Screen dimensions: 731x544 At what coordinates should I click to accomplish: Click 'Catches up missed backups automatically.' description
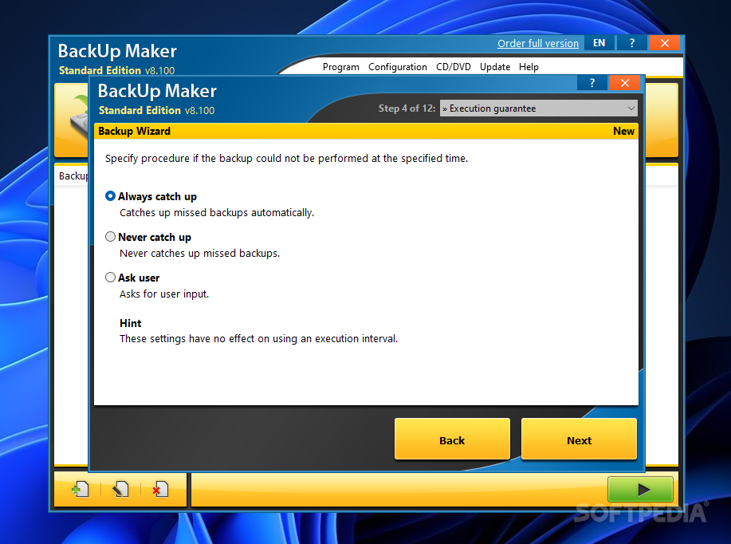point(217,213)
